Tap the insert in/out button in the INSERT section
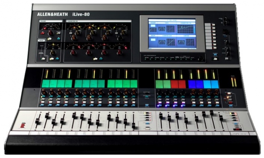Image resolution: width=264 pixels, height=158 pixels. (43, 59)
